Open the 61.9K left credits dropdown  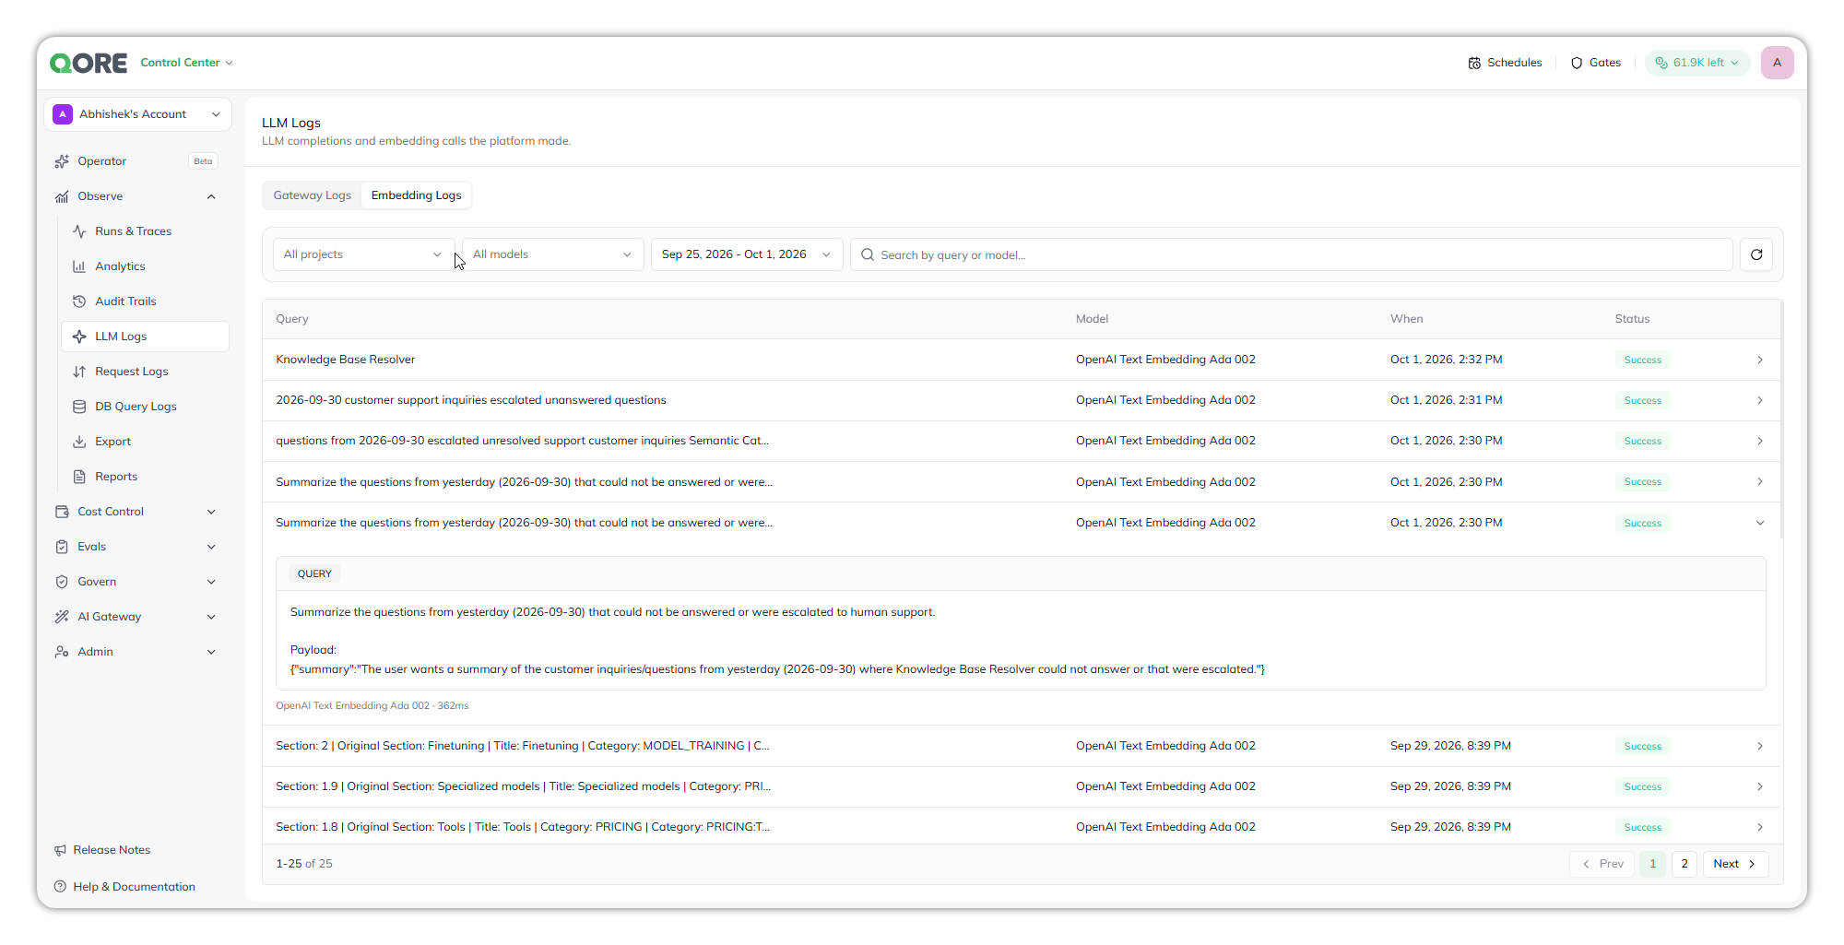(1696, 63)
